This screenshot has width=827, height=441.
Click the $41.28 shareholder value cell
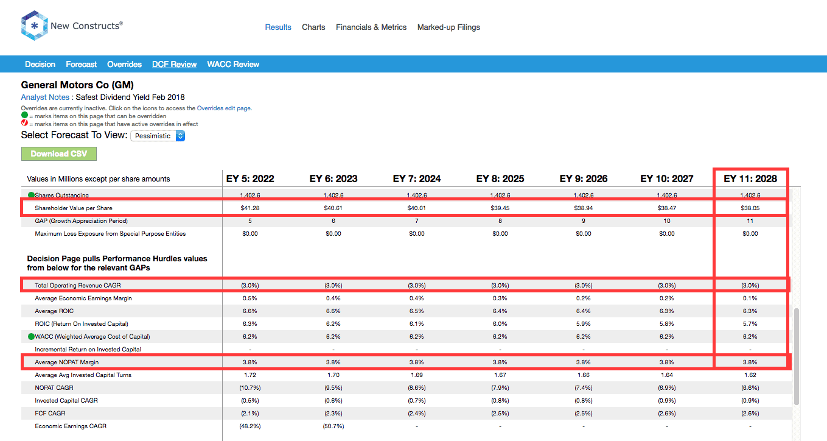pyautogui.click(x=250, y=208)
